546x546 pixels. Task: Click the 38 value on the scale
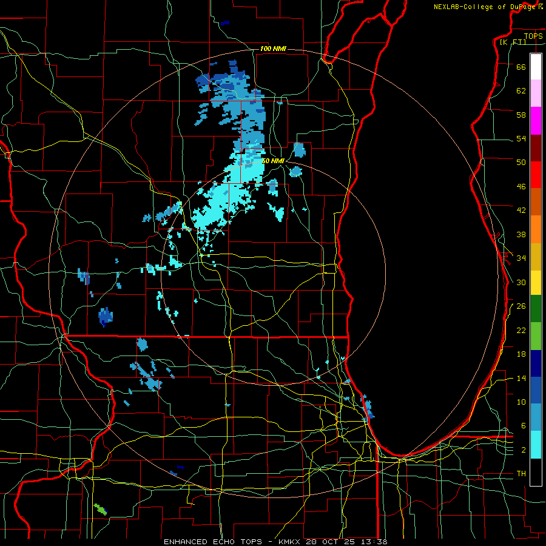coord(521,234)
